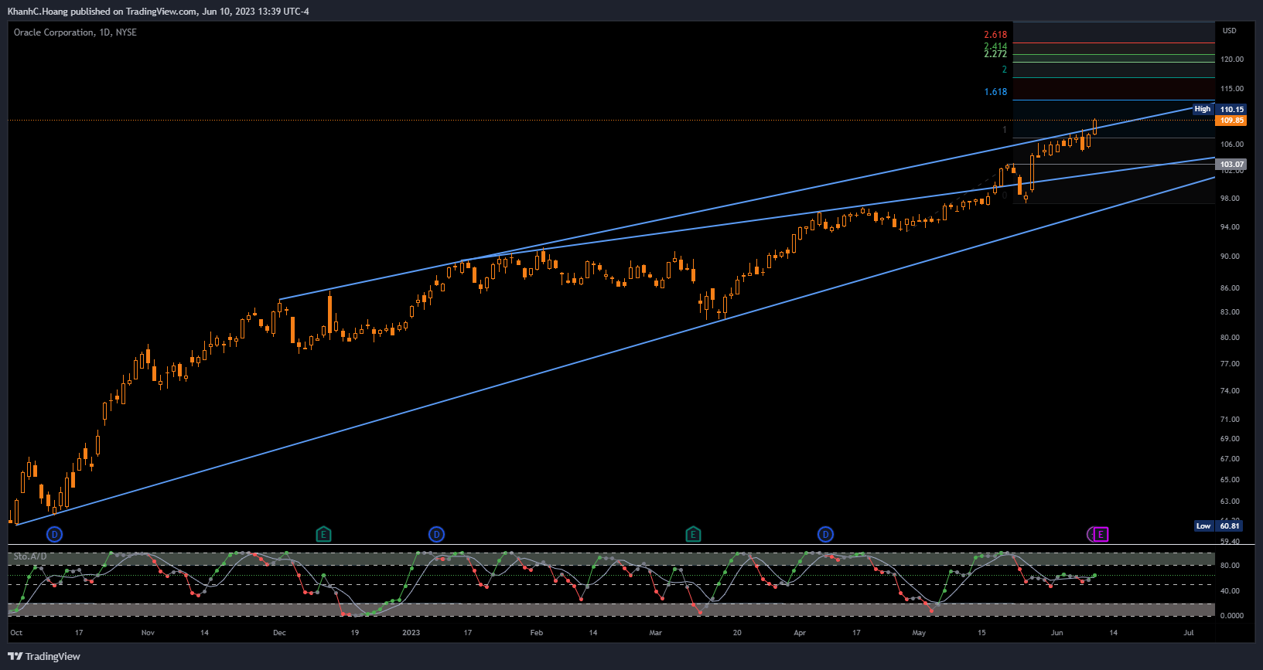Click the 65.00 price axis value
This screenshot has height=670, width=1263.
coord(1231,480)
